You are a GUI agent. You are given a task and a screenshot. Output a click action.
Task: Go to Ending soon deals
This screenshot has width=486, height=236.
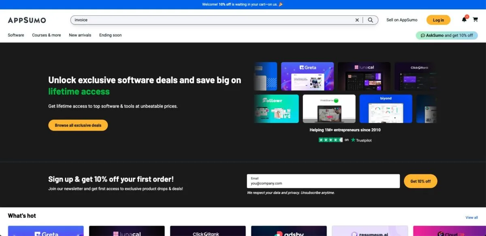(x=110, y=35)
